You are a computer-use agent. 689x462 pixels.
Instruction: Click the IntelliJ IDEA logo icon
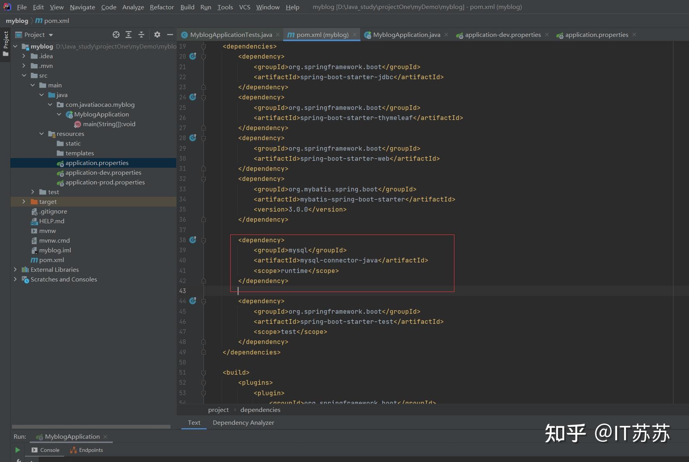7,7
